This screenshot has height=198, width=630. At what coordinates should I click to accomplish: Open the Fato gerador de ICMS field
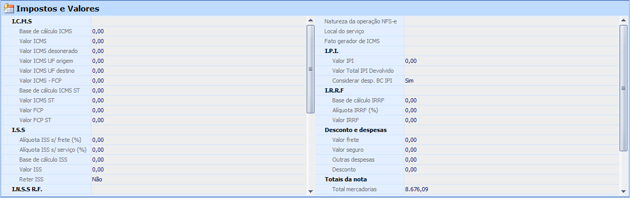pos(511,41)
